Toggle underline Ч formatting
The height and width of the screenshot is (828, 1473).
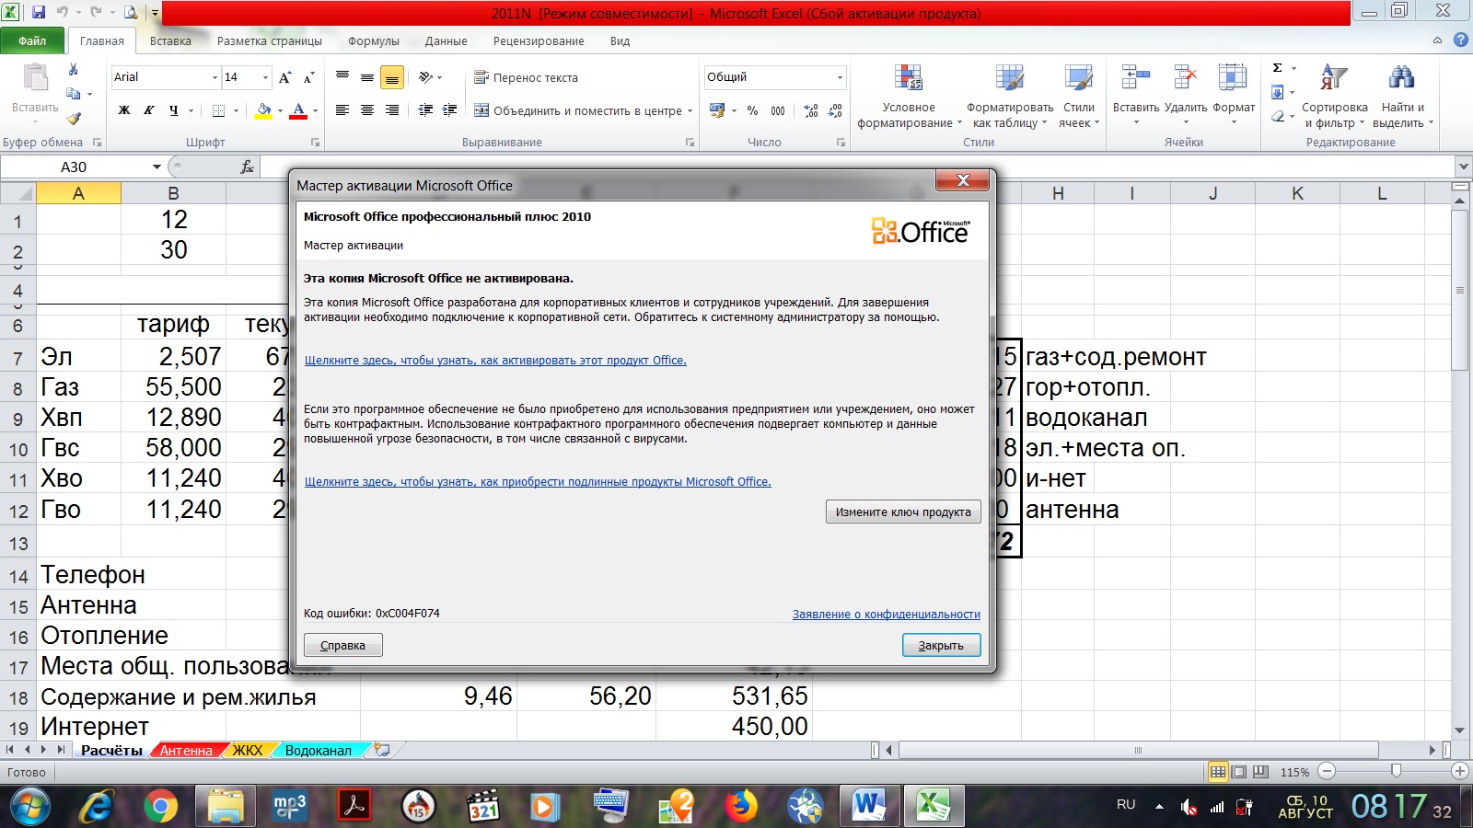pyautogui.click(x=173, y=110)
